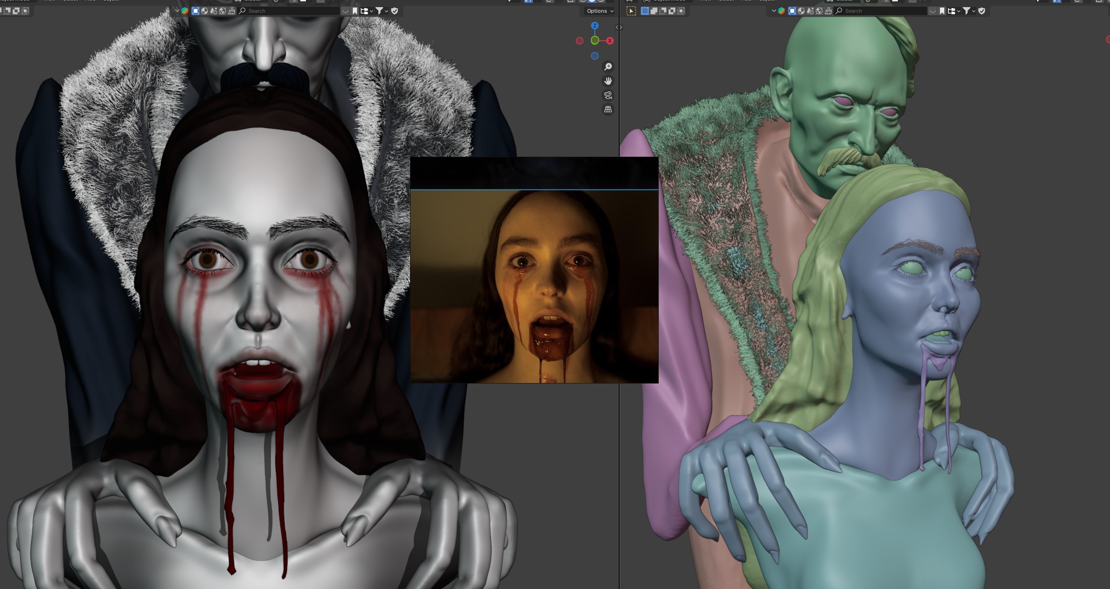Screen dimensions: 1110x589
Task: Click the green Y axis gizmo circle
Action: coord(595,41)
